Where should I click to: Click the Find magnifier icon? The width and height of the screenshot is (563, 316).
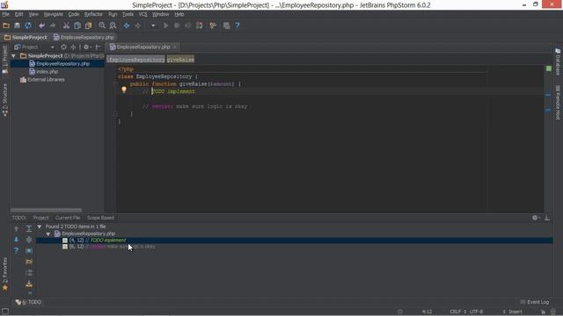tap(102, 25)
